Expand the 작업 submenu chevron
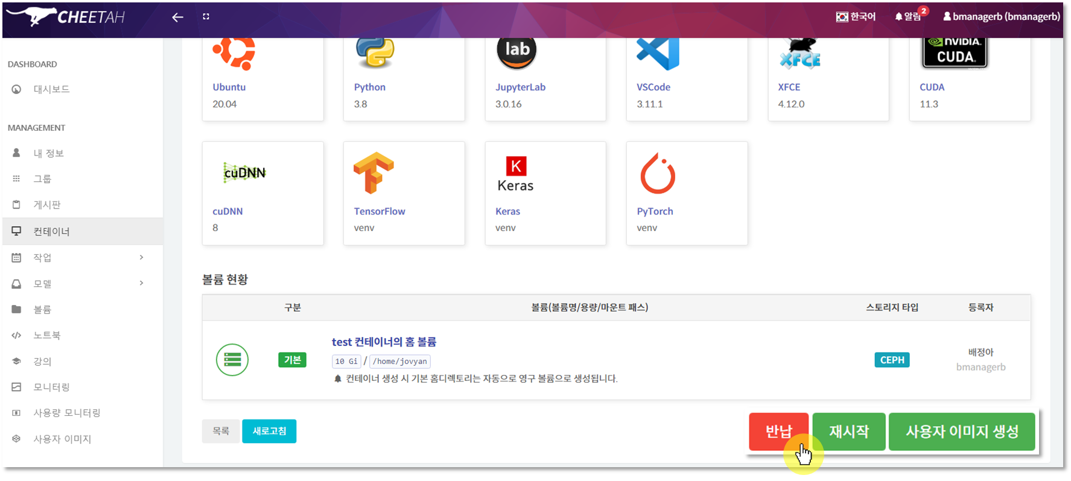1071x481 pixels. click(x=141, y=257)
